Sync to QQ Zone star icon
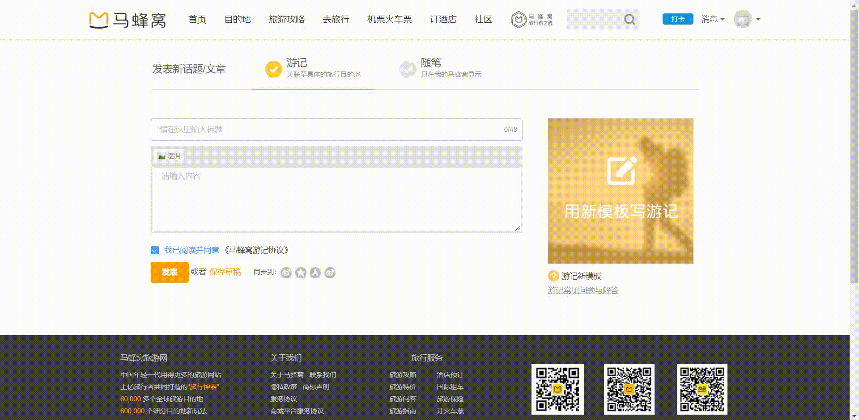 pos(301,273)
